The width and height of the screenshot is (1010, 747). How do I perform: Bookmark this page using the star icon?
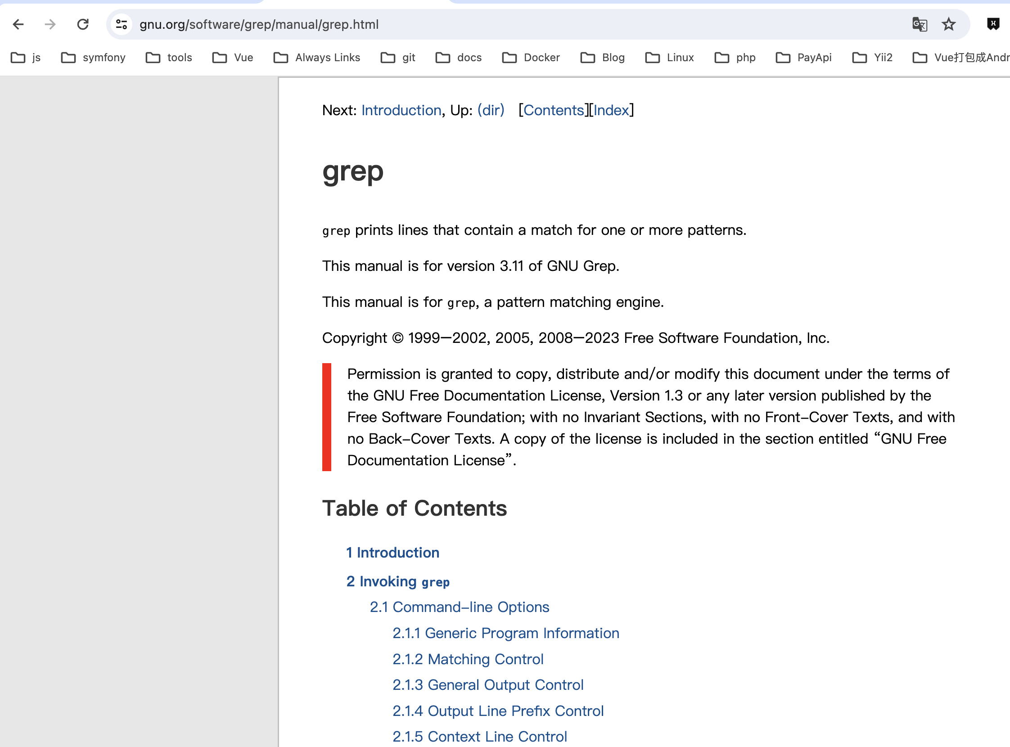click(x=948, y=24)
